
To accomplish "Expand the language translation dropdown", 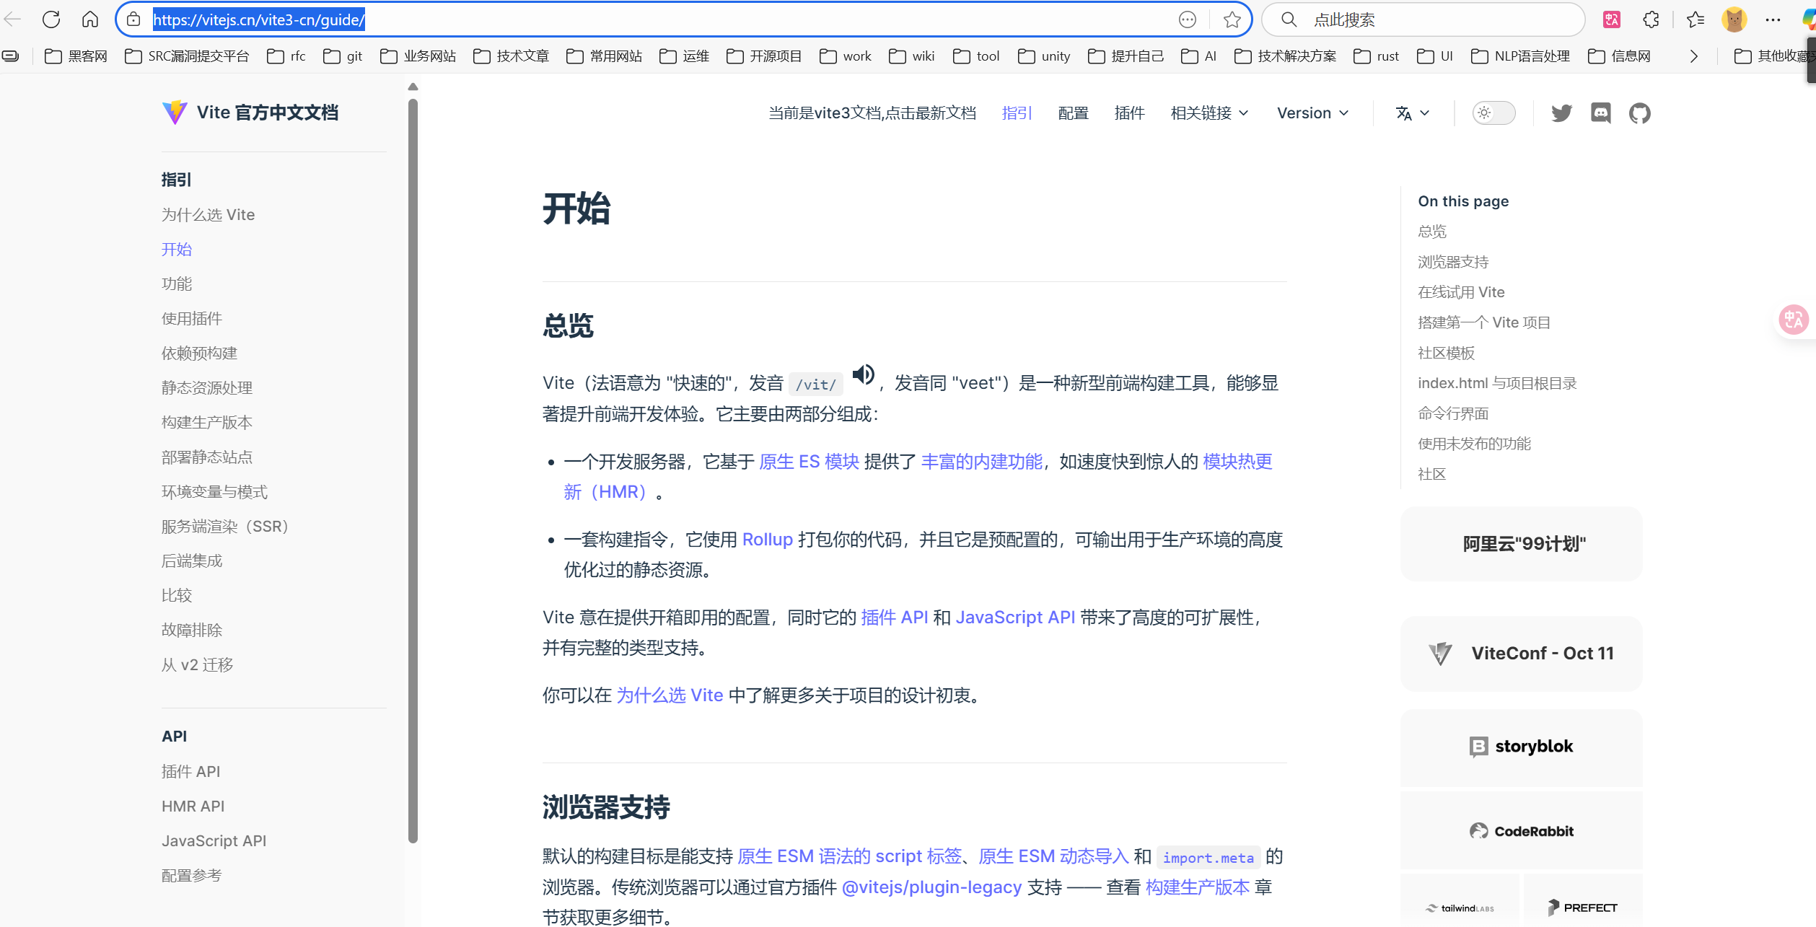I will tap(1412, 113).
